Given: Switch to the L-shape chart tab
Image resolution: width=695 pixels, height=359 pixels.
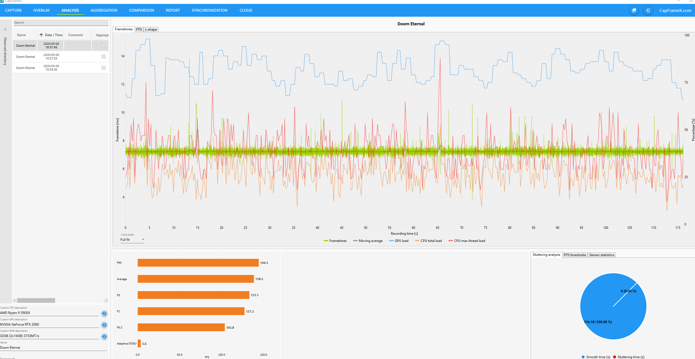Looking at the screenshot, I should coord(151,29).
